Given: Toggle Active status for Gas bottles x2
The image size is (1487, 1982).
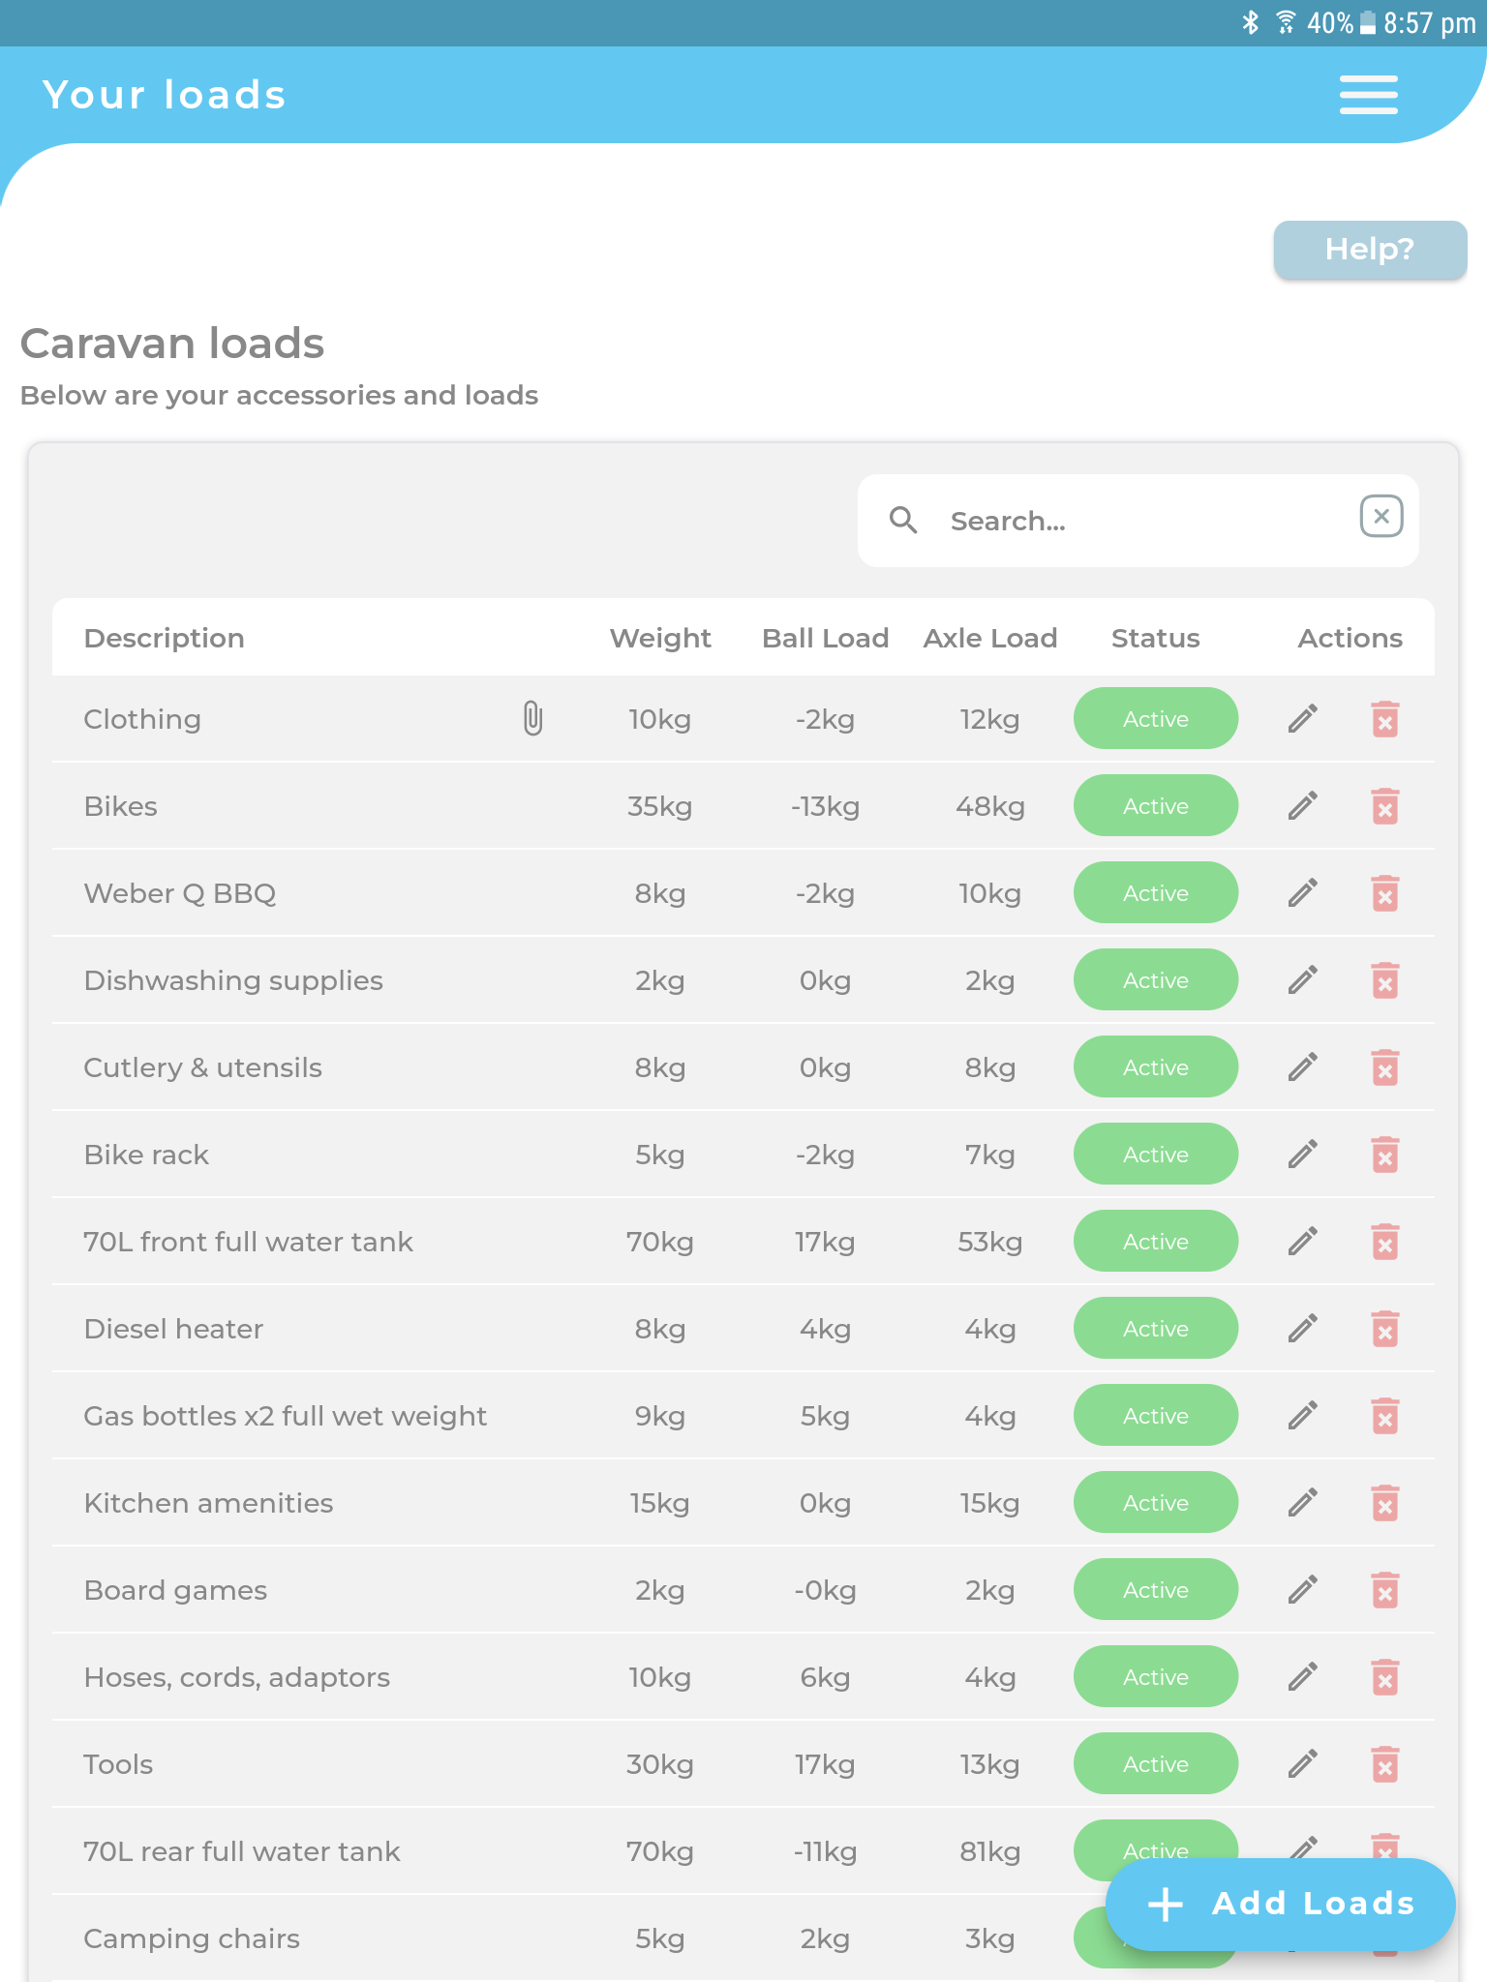Looking at the screenshot, I should click(x=1155, y=1415).
